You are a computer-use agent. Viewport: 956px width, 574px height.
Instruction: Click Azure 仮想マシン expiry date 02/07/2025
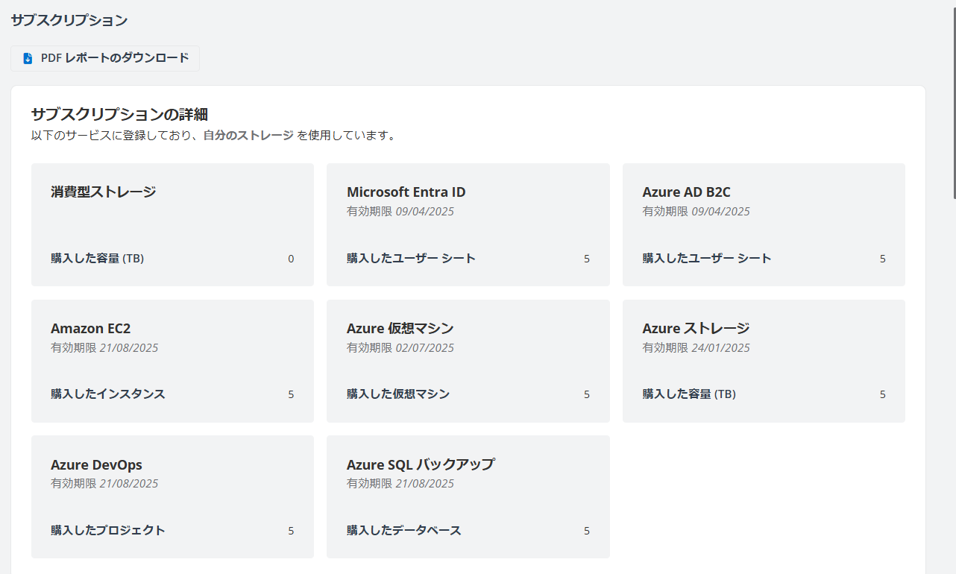coord(425,347)
